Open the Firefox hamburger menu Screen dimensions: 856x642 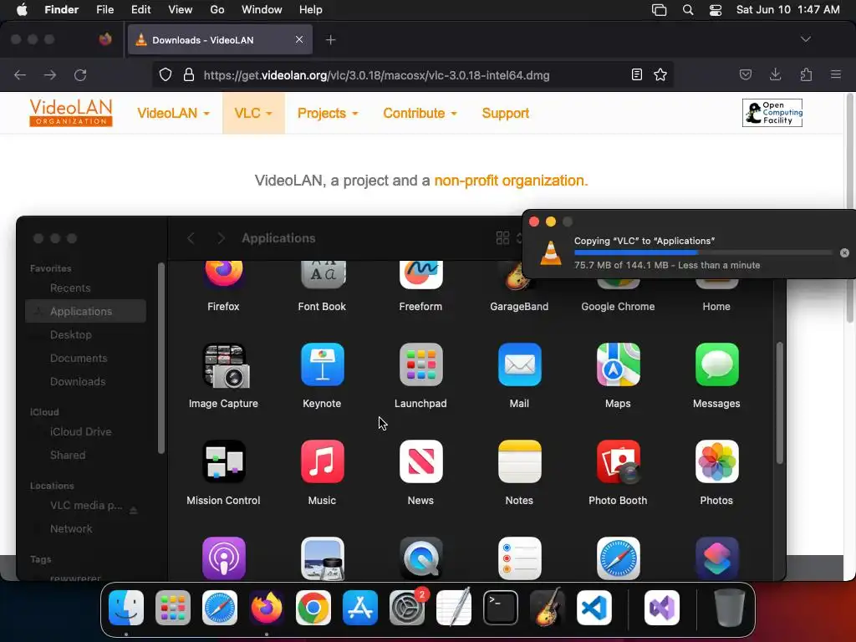click(835, 74)
